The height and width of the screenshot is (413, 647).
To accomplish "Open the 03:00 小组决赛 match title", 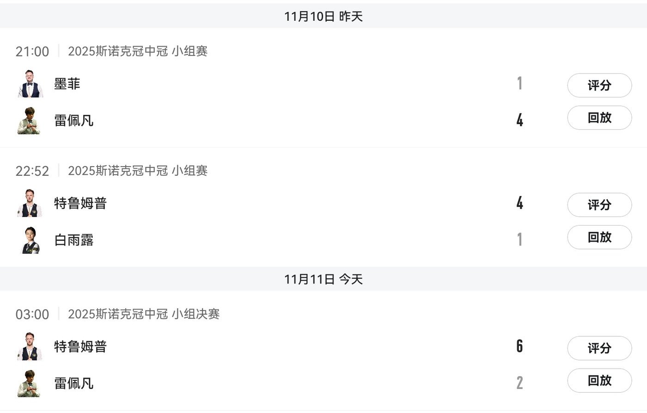I will pyautogui.click(x=143, y=314).
